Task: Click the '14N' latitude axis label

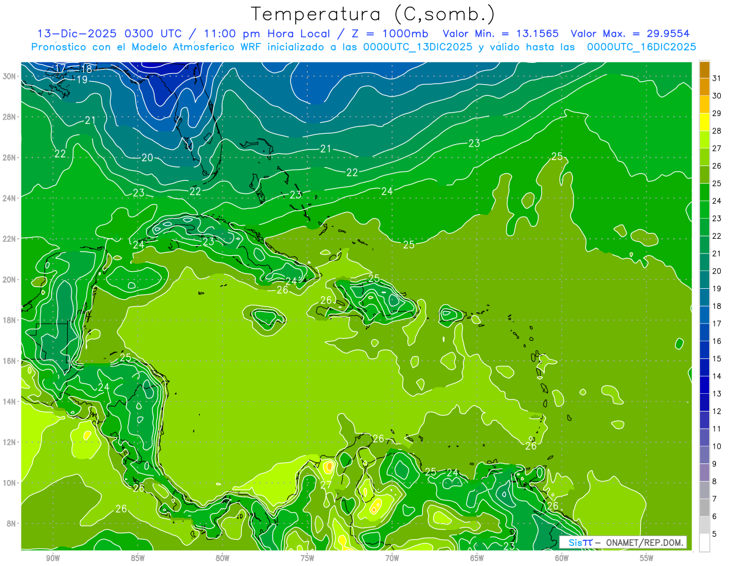Action: click(x=9, y=402)
